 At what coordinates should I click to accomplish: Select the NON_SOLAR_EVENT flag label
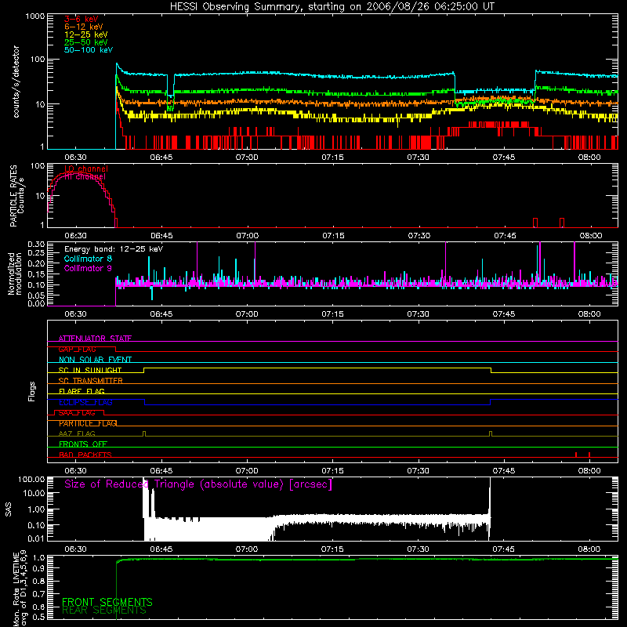point(95,360)
